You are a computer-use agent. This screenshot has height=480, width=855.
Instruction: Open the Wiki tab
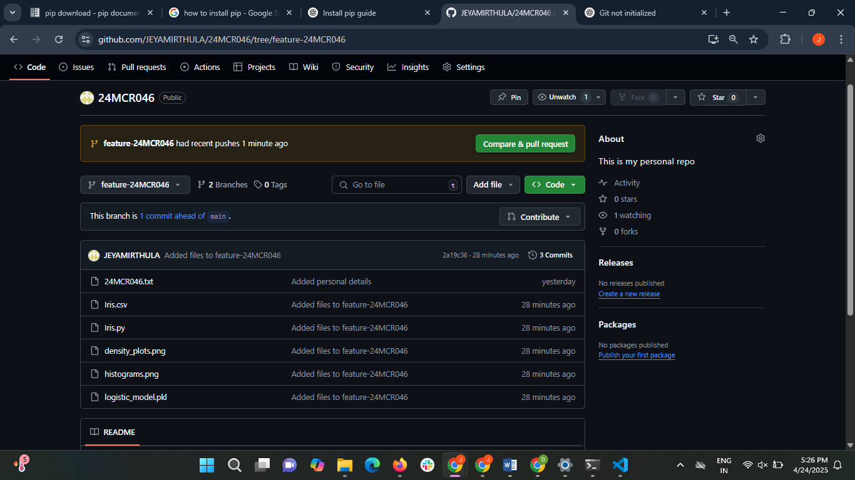point(304,67)
